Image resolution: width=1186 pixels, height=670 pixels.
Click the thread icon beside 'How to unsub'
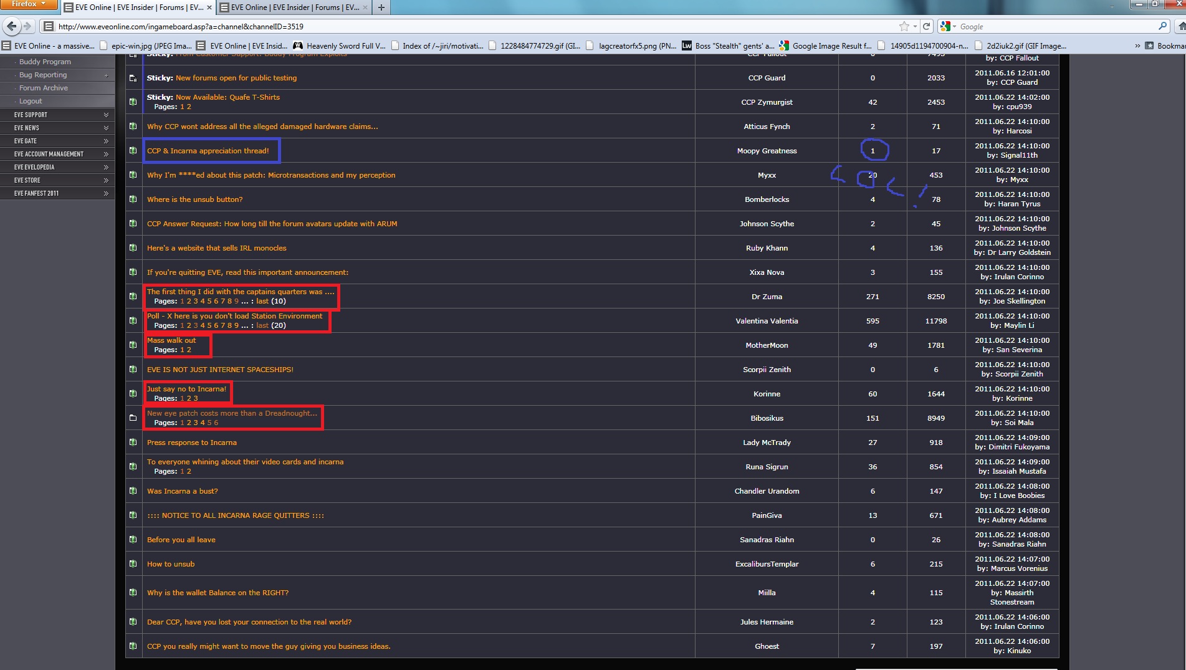133,563
